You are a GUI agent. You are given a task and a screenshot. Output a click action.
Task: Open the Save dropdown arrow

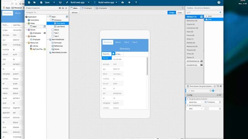click(54, 2)
